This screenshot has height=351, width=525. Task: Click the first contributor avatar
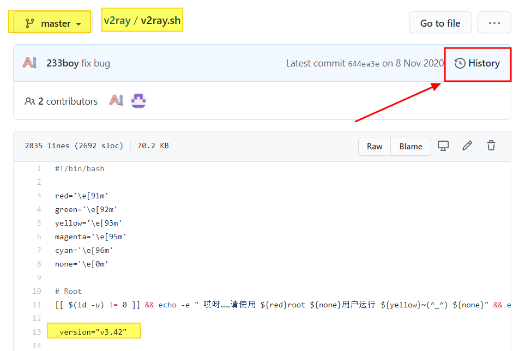point(116,101)
